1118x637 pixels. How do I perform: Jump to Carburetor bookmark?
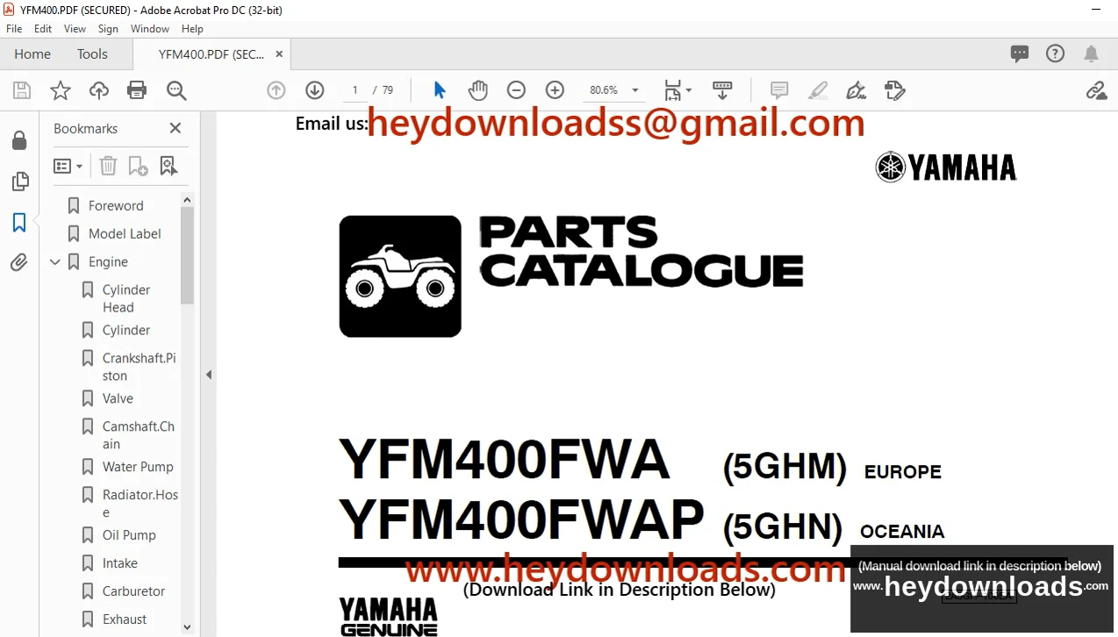[x=133, y=591]
